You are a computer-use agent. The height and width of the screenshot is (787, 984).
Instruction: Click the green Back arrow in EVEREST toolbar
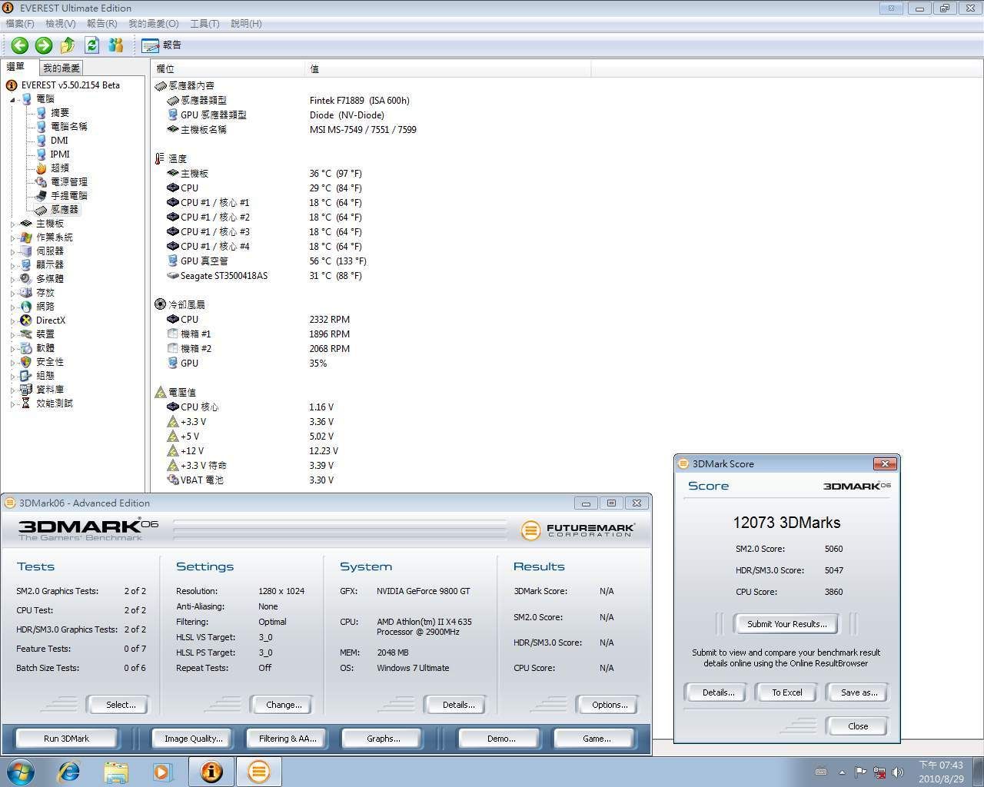coord(20,45)
